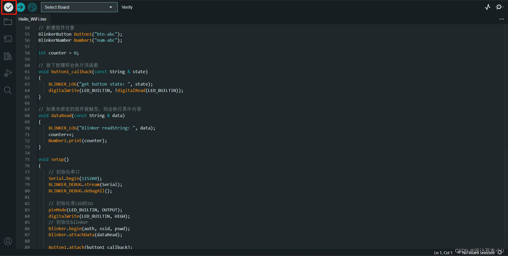Click the BlinkerNumber Number1 declaration line
This screenshot has height=256, width=508.
pos(80,40)
